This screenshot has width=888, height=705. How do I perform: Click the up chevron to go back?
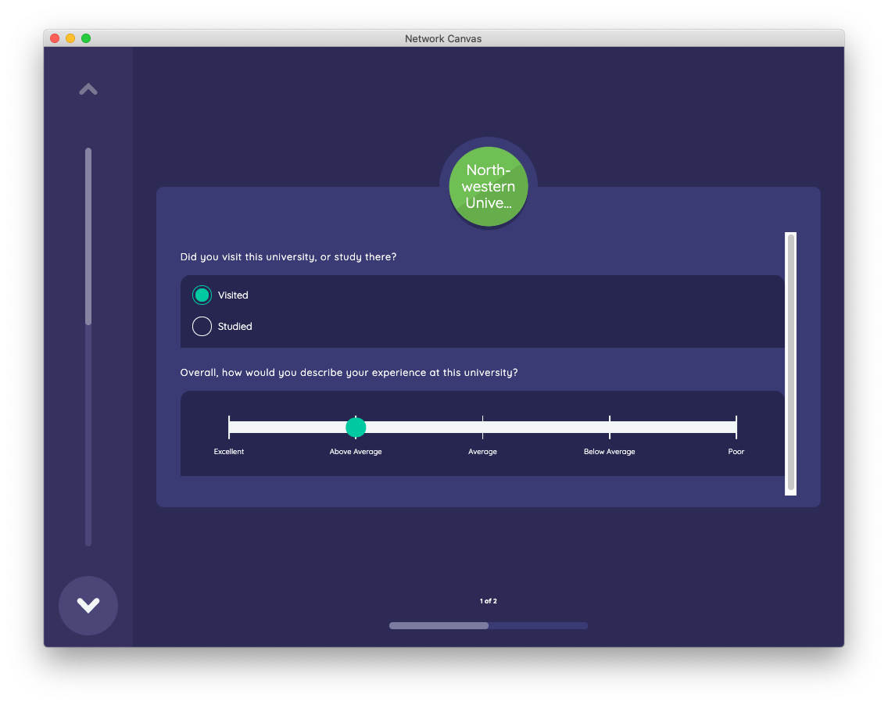tap(88, 90)
